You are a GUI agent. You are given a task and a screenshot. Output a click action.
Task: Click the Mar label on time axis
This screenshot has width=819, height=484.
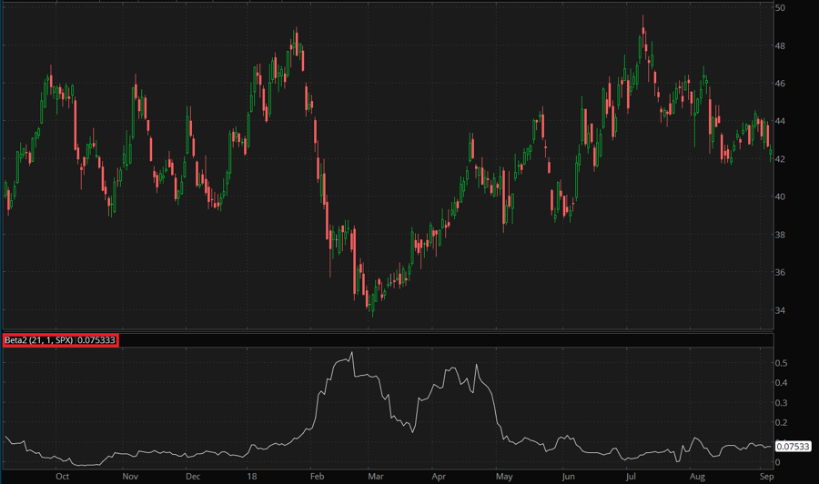click(x=377, y=476)
